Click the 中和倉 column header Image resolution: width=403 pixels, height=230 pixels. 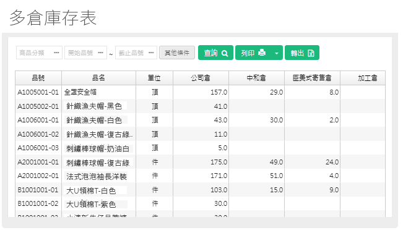pyautogui.click(x=256, y=78)
